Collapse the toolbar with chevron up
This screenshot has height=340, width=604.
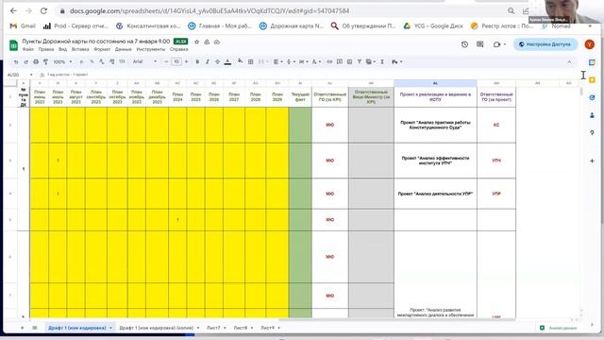pos(569,61)
